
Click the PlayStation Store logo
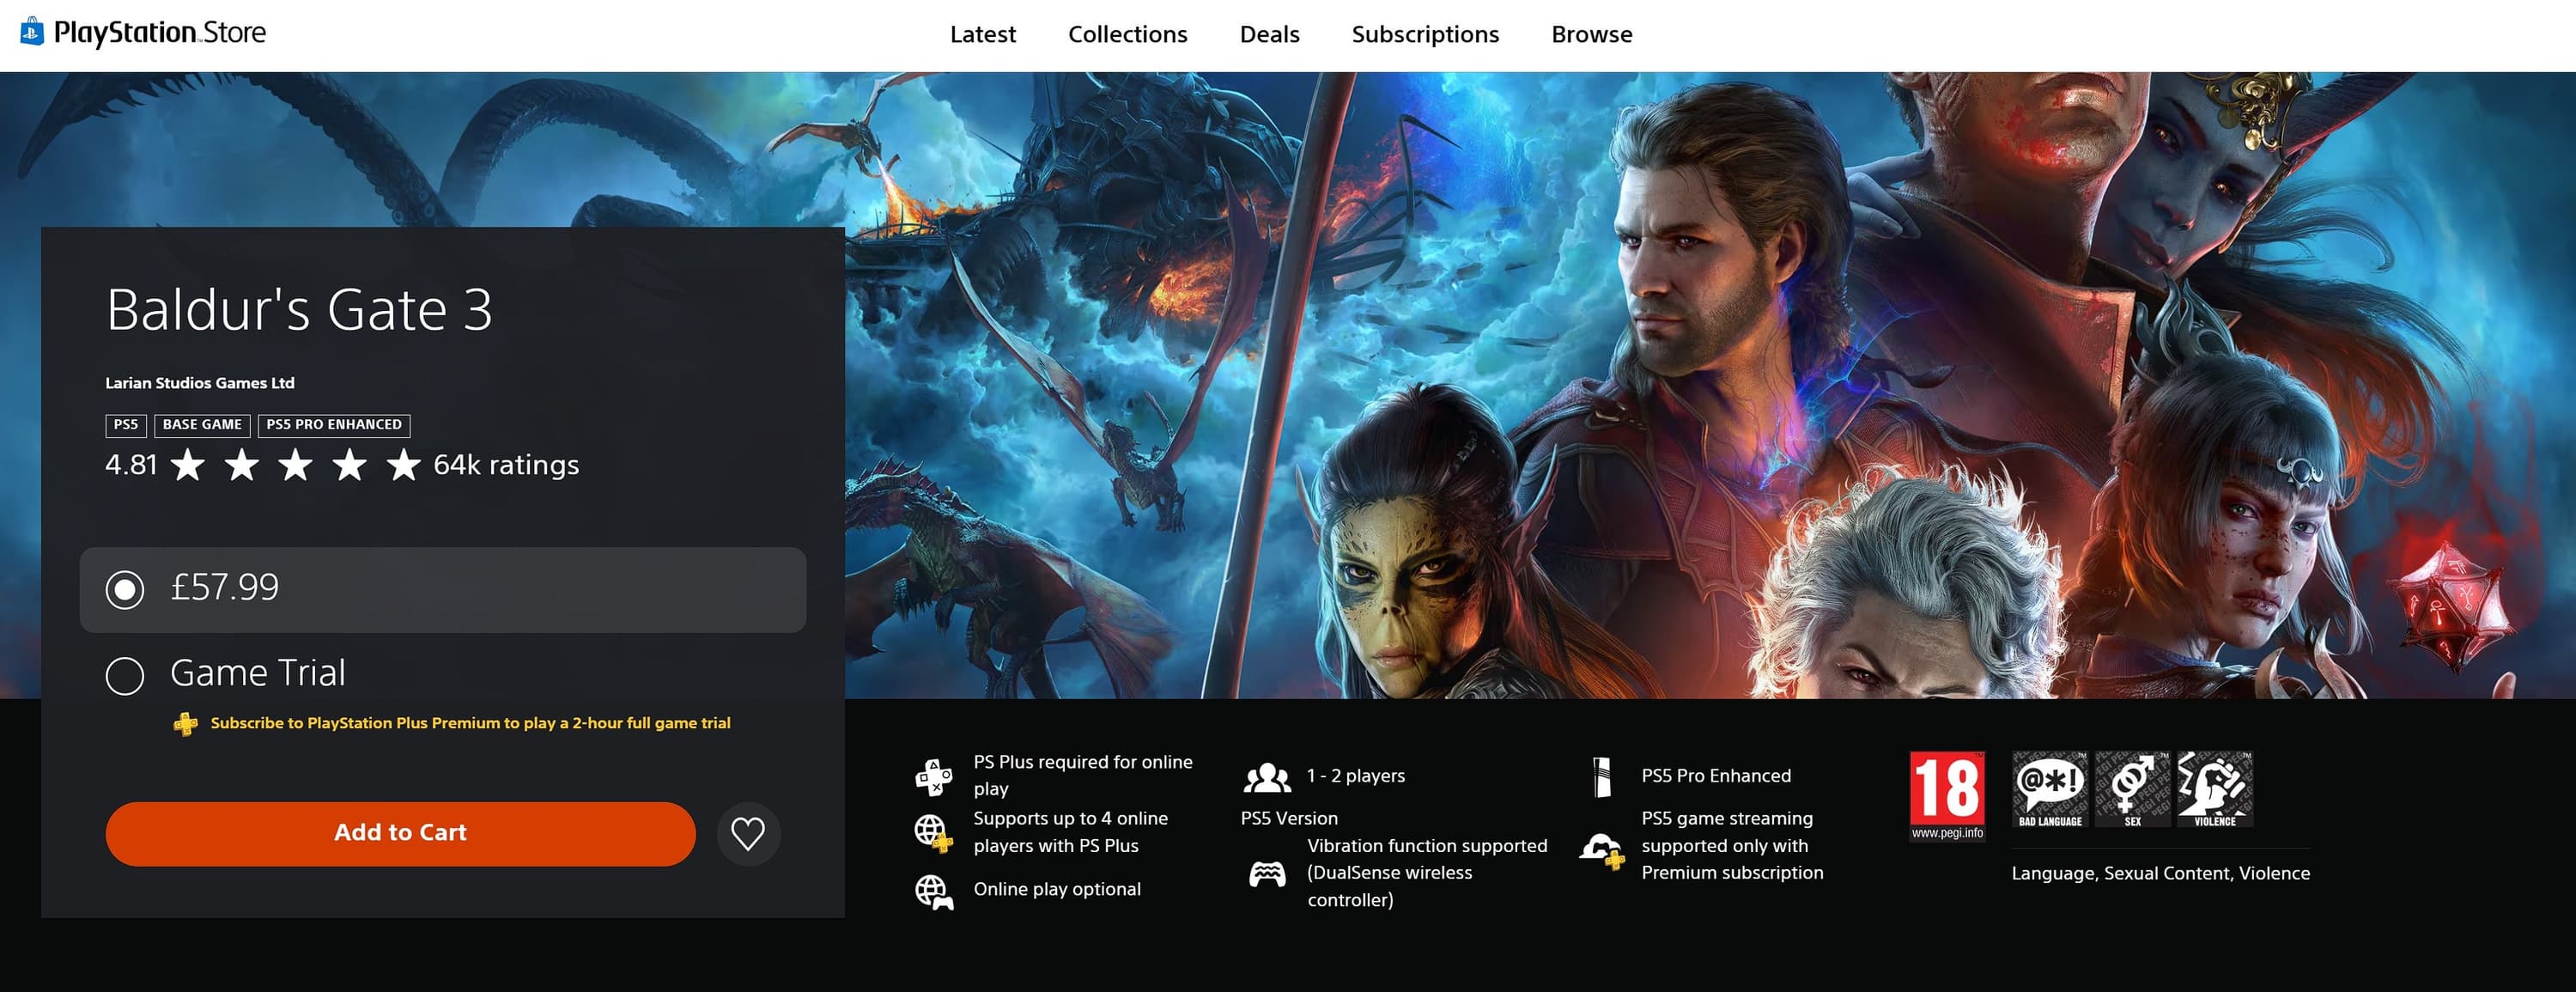pyautogui.click(x=143, y=33)
